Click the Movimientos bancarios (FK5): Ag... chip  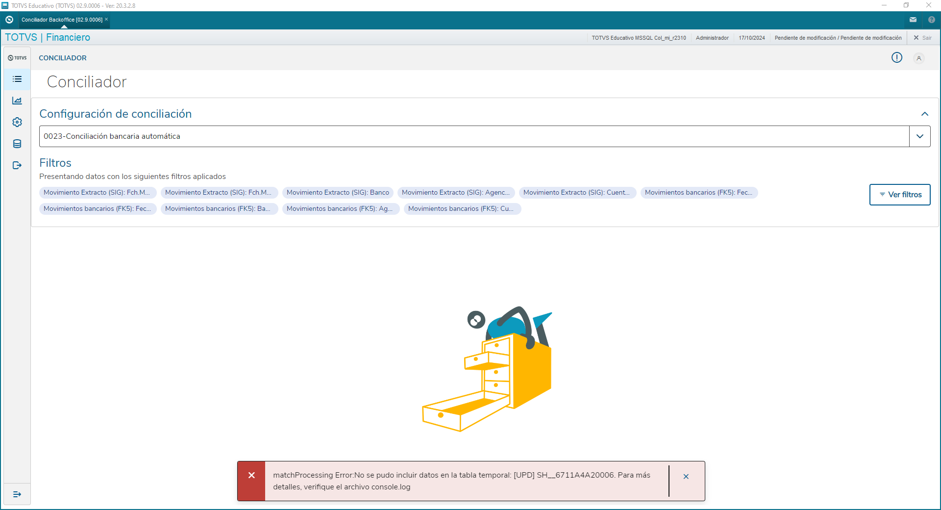click(x=341, y=209)
